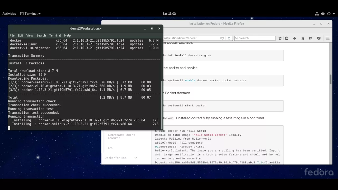Click a8219747be10: Pull complete line
This screenshot has height=190, width=338.
179,143
